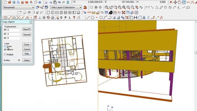Enable the Multiple checkbox
197x111 pixels.
(x=5, y=55)
